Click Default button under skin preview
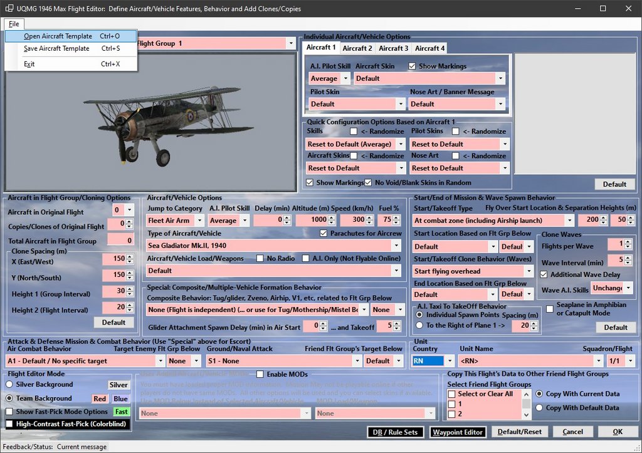Image resolution: width=642 pixels, height=453 pixels. 614,184
